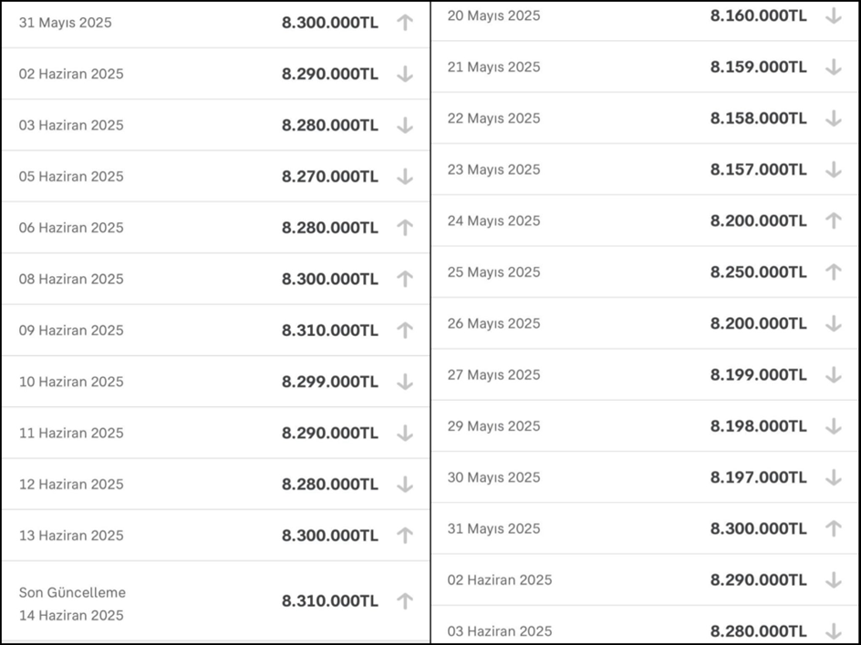This screenshot has width=861, height=645.
Task: Select the 08 Haziran 2025 date
Action: pyautogui.click(x=71, y=279)
